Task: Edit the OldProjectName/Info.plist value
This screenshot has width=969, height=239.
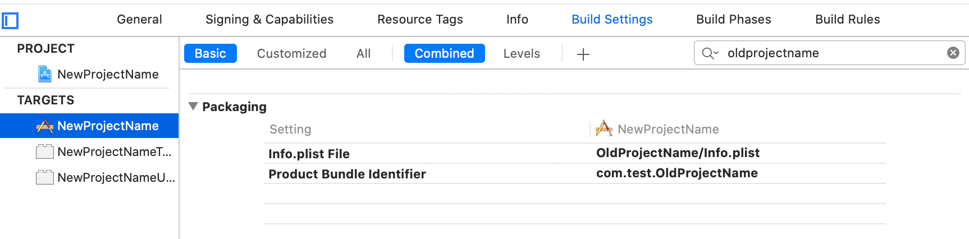Action: click(x=678, y=153)
